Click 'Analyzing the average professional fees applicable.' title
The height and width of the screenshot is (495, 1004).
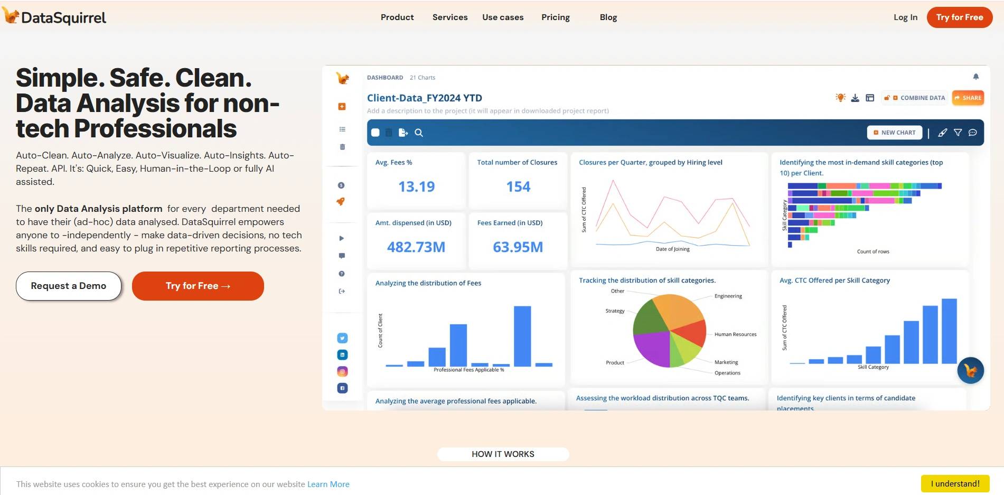[456, 401]
